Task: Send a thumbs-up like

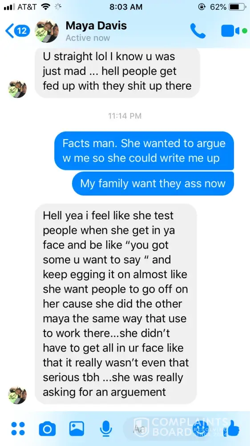Action: (x=233, y=428)
